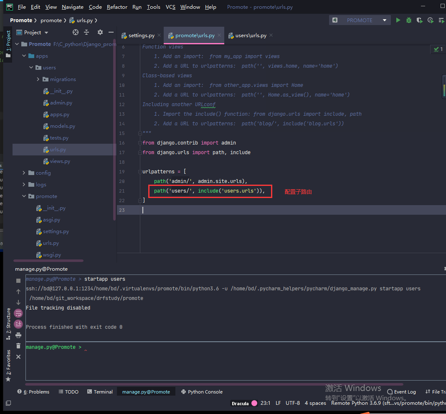Collapse all icon in Project panel
The image size is (446, 414).
click(x=86, y=33)
